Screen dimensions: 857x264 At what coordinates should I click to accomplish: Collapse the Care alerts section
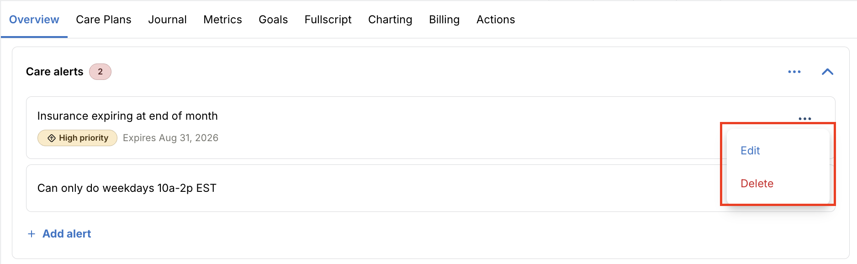pos(827,72)
